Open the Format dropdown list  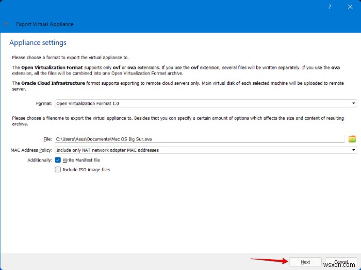click(x=206, y=103)
